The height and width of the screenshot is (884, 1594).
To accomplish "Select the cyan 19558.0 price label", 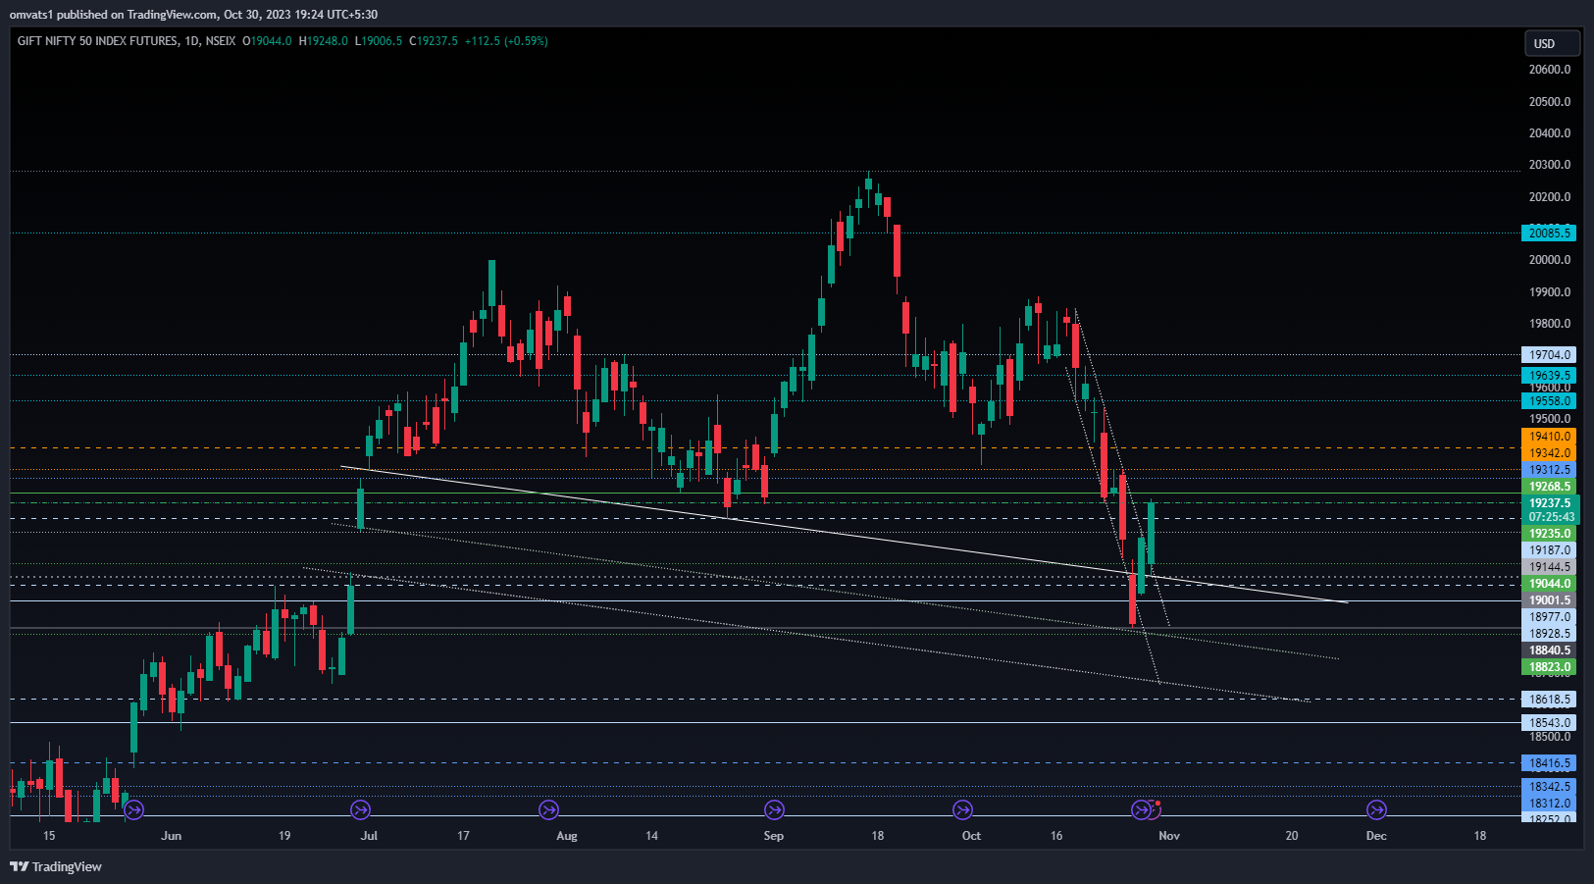I will coord(1549,401).
